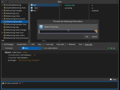Select the Inst. side radio button
The height and width of the screenshot is (90, 120).
point(45,44)
